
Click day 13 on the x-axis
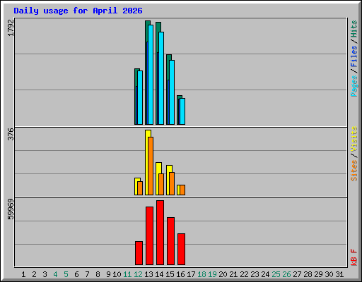click(x=148, y=274)
